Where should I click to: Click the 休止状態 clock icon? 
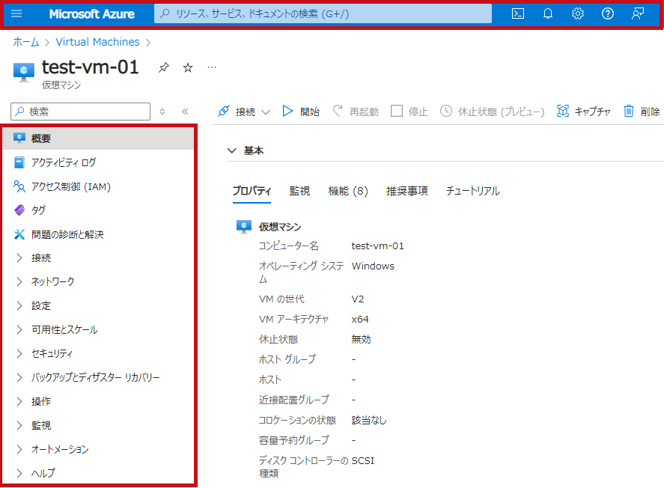click(446, 111)
